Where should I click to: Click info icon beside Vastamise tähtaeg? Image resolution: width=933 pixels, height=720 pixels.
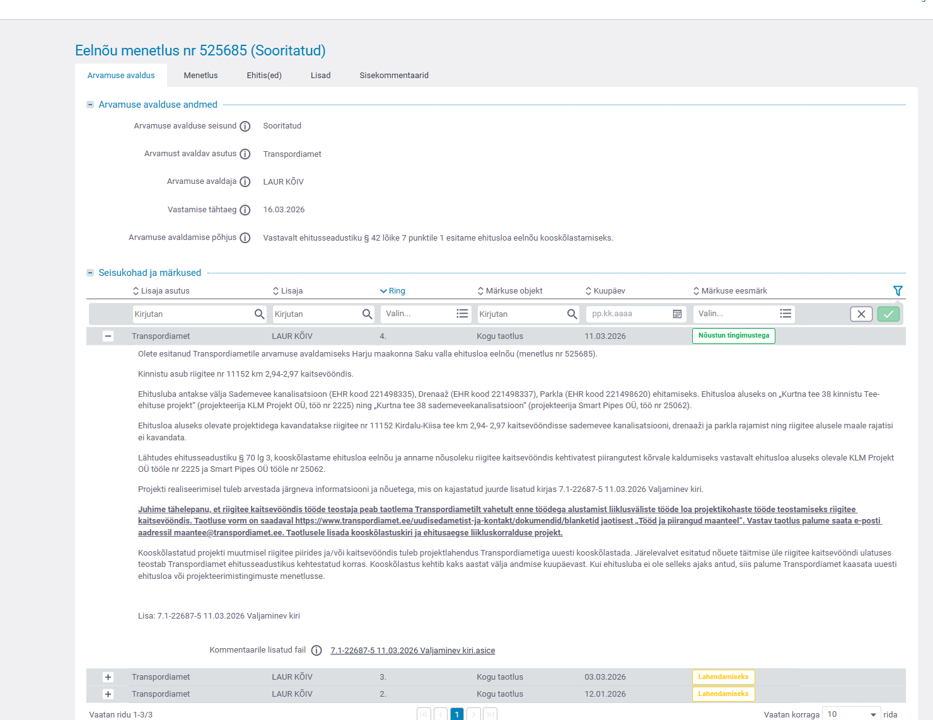[x=245, y=210]
